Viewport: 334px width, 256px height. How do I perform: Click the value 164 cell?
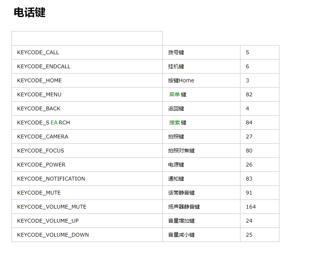[260, 207]
